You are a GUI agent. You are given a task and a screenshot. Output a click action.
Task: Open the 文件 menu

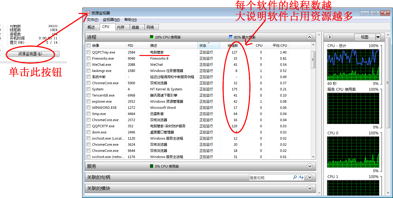[x=92, y=19]
